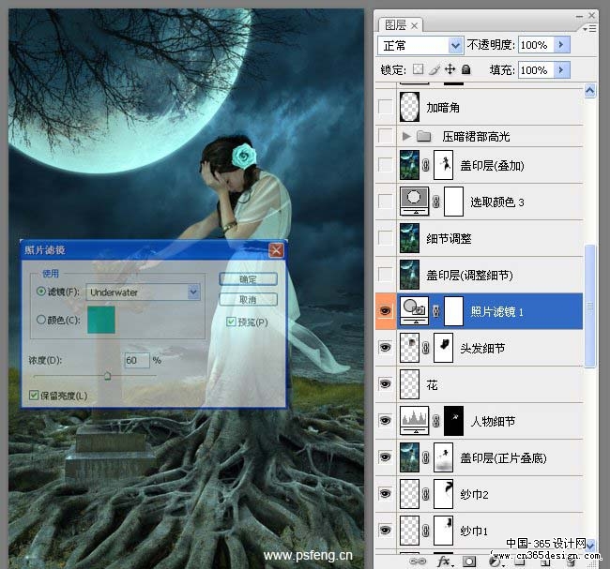Click the lock transparent pixels icon
The image size is (610, 569).
pyautogui.click(x=419, y=69)
